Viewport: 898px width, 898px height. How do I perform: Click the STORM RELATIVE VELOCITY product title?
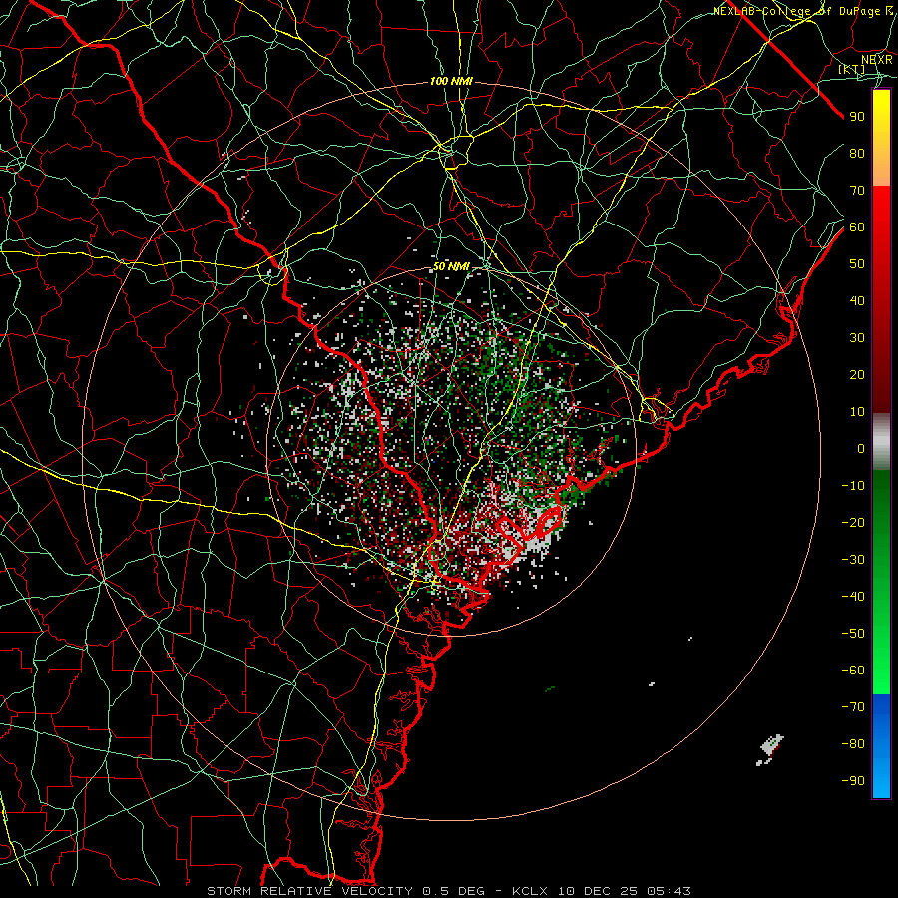point(309,891)
